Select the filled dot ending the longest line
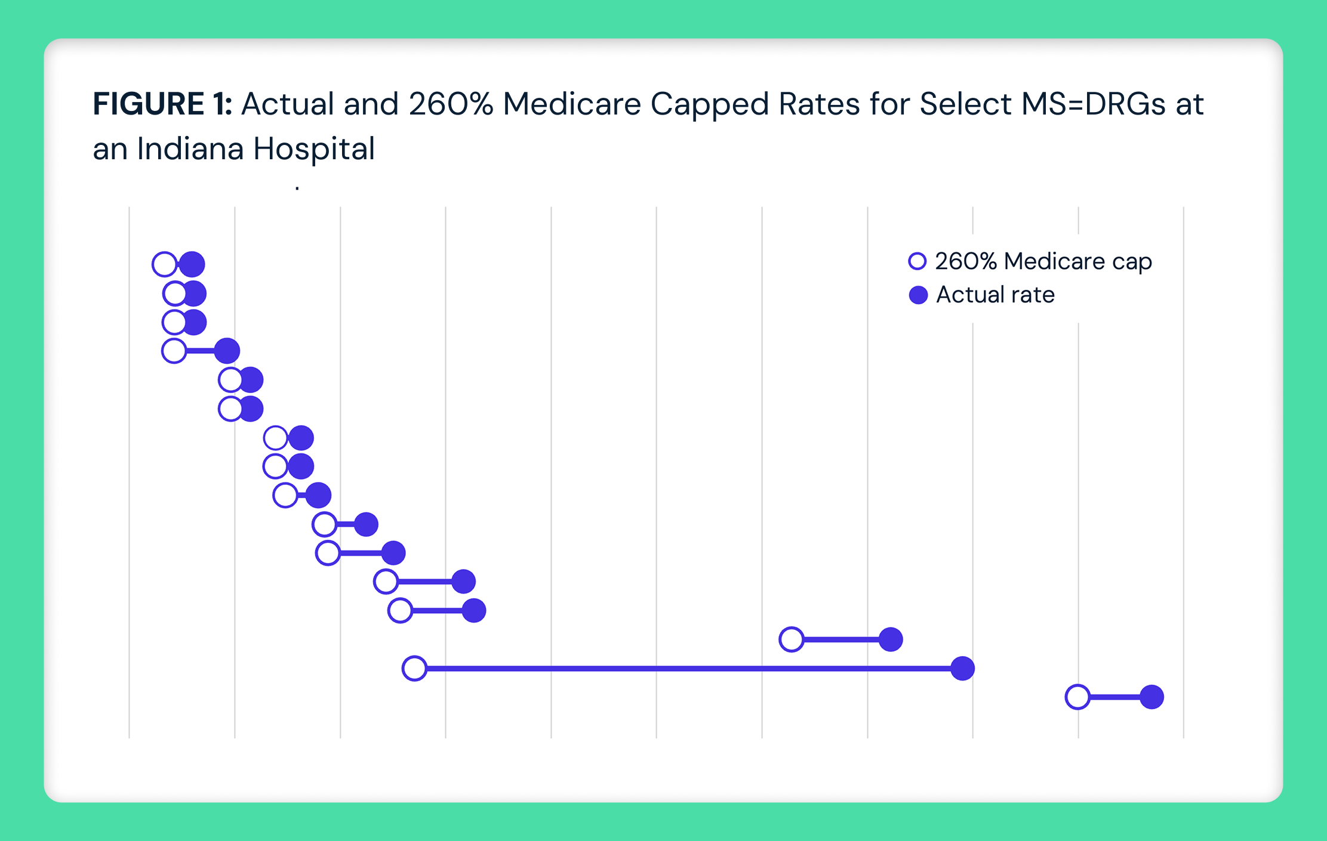This screenshot has width=1327, height=841. [x=962, y=668]
